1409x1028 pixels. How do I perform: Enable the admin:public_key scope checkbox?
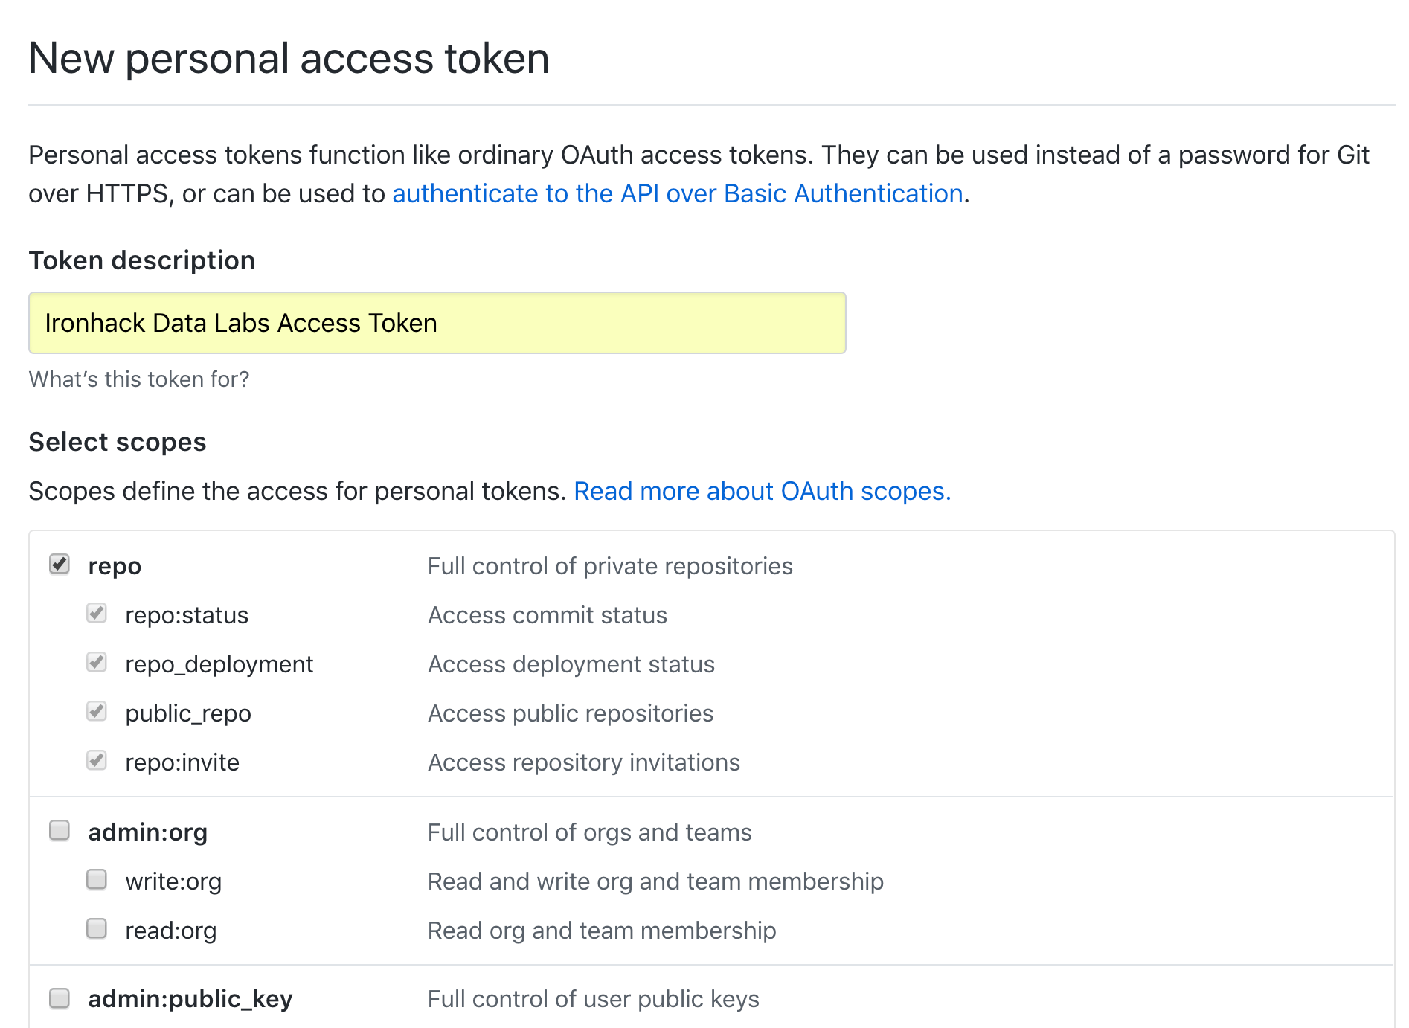coord(60,998)
